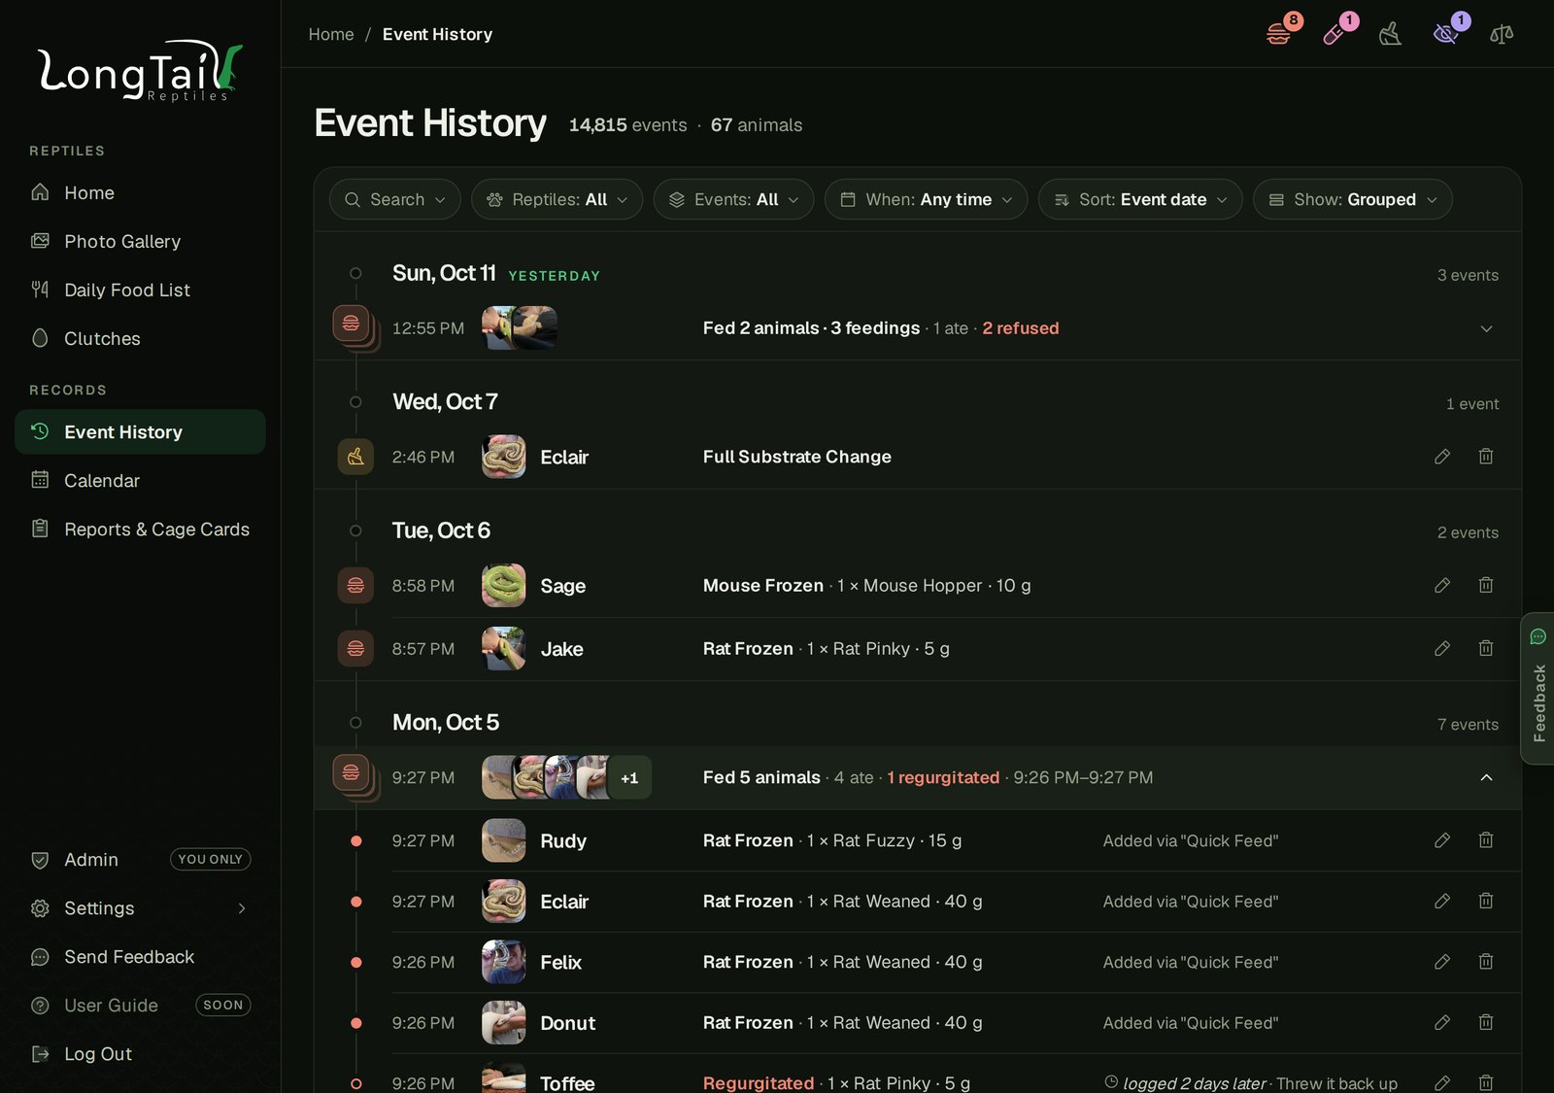Click the red '2 refused' label
This screenshot has height=1093, width=1554.
[x=1020, y=328]
